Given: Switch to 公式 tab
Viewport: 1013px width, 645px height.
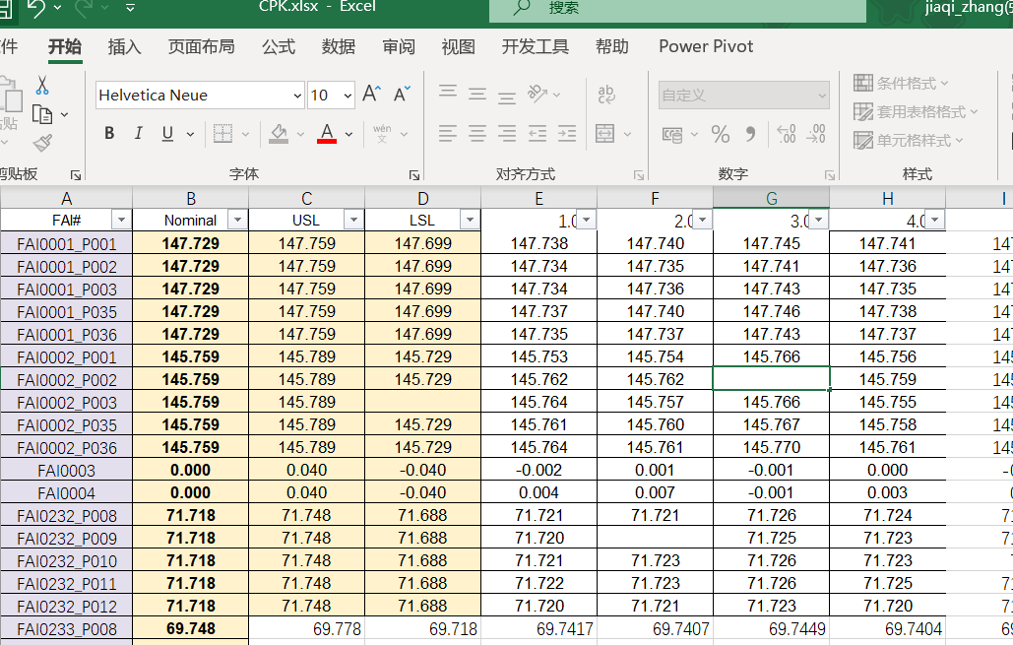Looking at the screenshot, I should 279,46.
